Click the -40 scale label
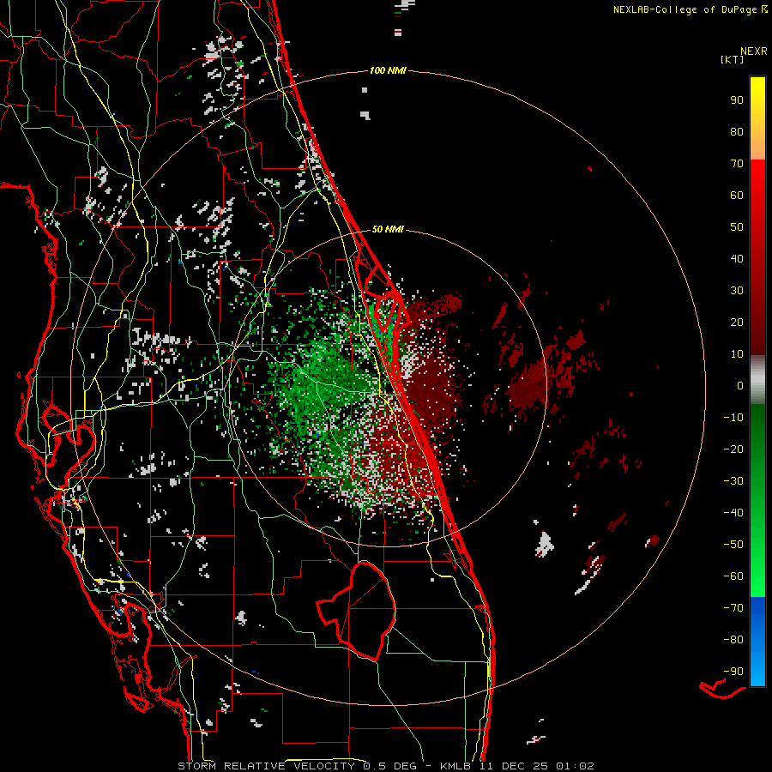Viewport: 772px width, 772px height. (733, 513)
